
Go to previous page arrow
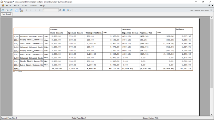click(31, 10)
